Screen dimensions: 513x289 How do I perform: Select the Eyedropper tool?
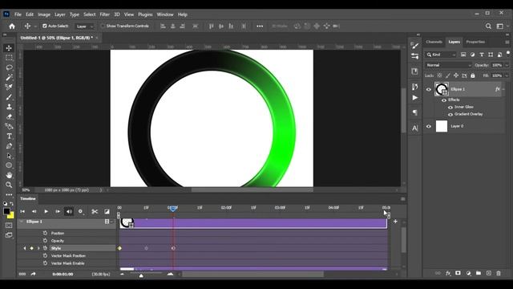(9, 88)
